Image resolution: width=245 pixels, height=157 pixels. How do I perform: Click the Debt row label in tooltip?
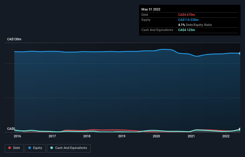pyautogui.click(x=145, y=15)
